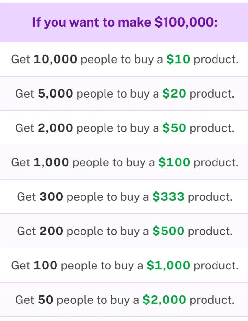The width and height of the screenshot is (248, 321).
Task: Click the bold 1,000 number
Action: coord(51,162)
